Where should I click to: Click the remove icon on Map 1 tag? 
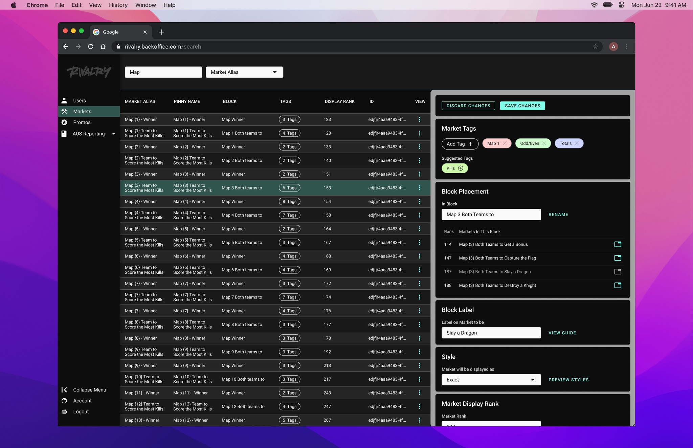pos(505,143)
